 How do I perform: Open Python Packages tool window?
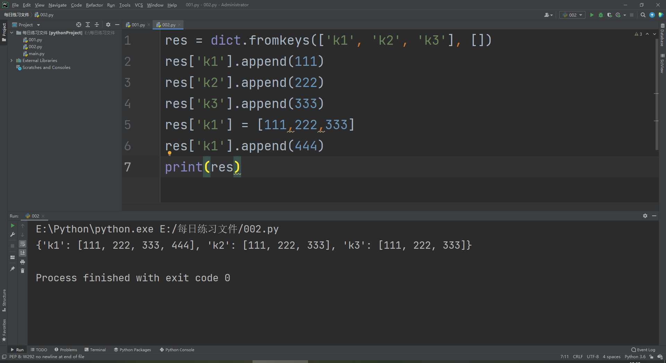tap(133, 350)
